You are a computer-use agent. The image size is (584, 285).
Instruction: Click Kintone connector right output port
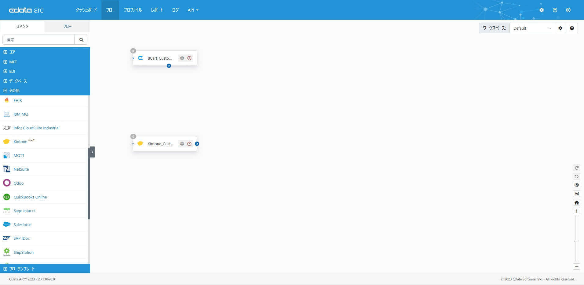[197, 144]
